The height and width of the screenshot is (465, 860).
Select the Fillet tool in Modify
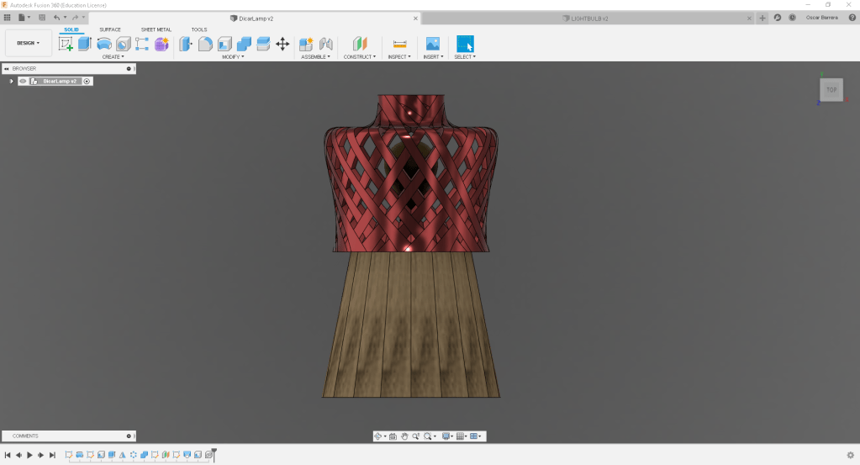pos(205,44)
